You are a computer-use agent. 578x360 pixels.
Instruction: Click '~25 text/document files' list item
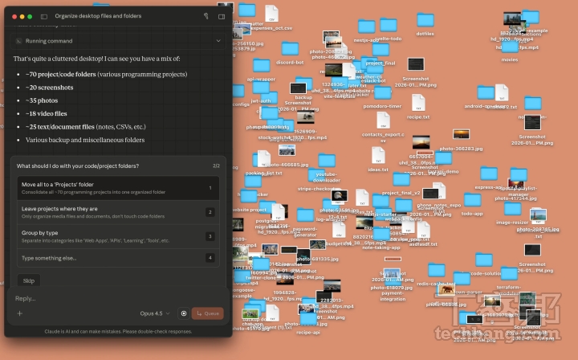point(86,126)
